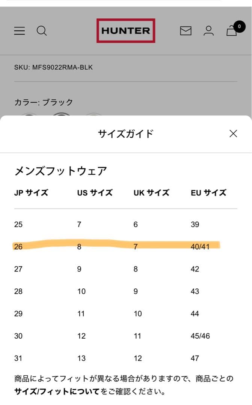Go to homepage via HUNTER logo
Viewport: 252px width, 405px height.
tap(125, 31)
